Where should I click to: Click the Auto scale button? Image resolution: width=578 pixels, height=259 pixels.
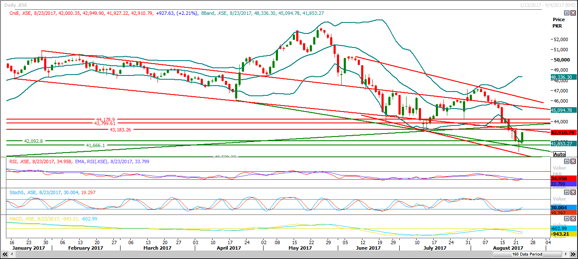coord(560,154)
